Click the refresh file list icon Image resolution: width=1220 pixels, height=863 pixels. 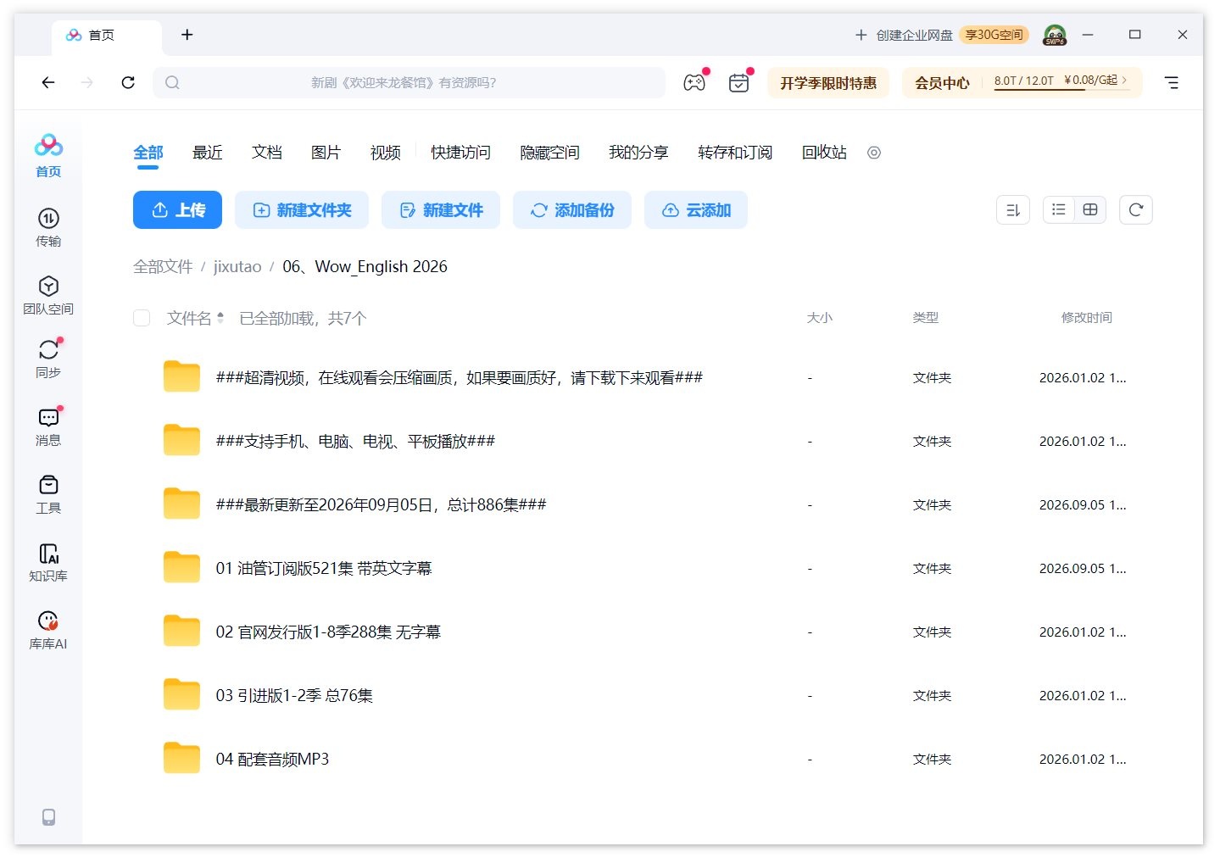(1136, 210)
